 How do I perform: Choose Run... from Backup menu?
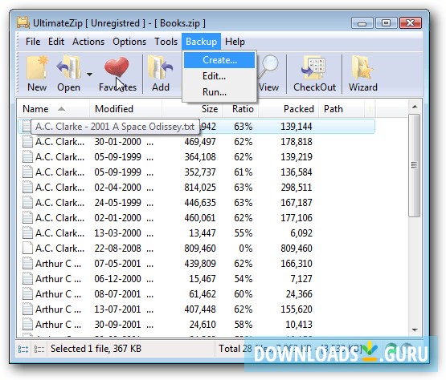tap(219, 92)
